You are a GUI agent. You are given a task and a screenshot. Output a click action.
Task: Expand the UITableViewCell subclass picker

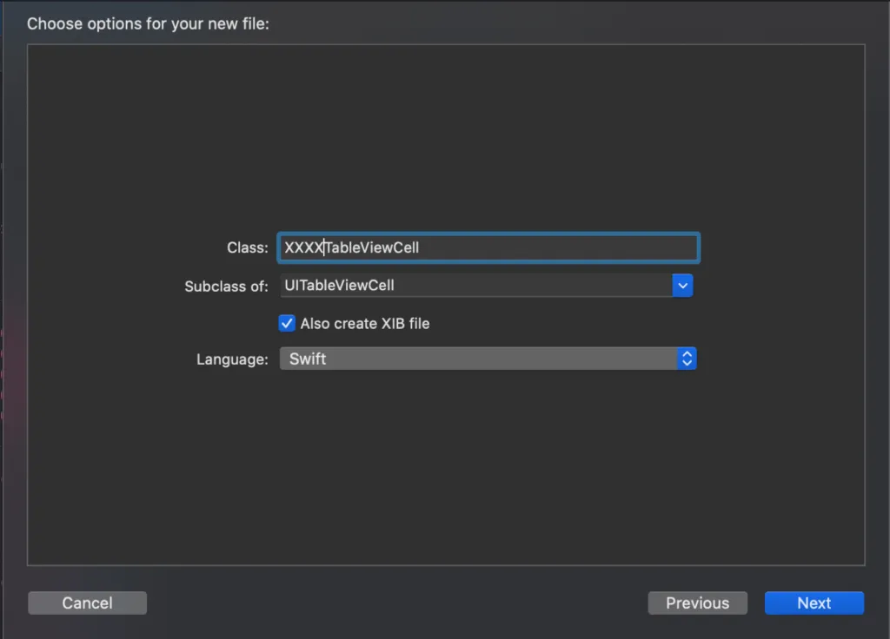click(487, 285)
